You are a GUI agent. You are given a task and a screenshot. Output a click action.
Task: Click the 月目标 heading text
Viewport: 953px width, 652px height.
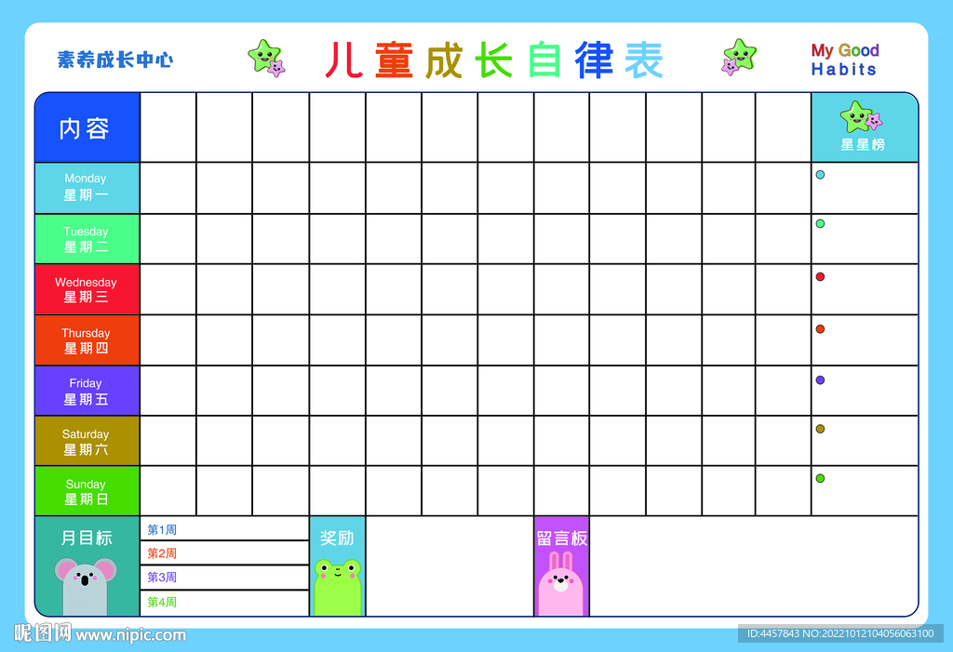(x=87, y=538)
